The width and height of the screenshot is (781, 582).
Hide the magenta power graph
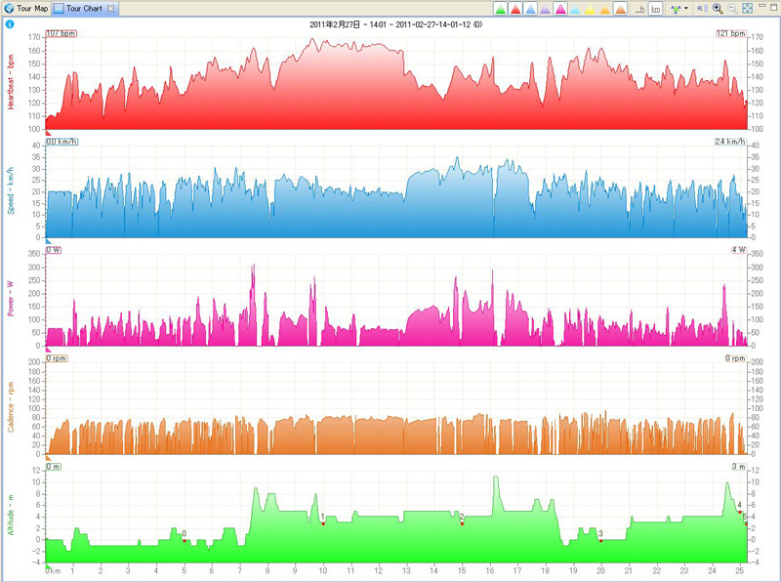click(561, 8)
